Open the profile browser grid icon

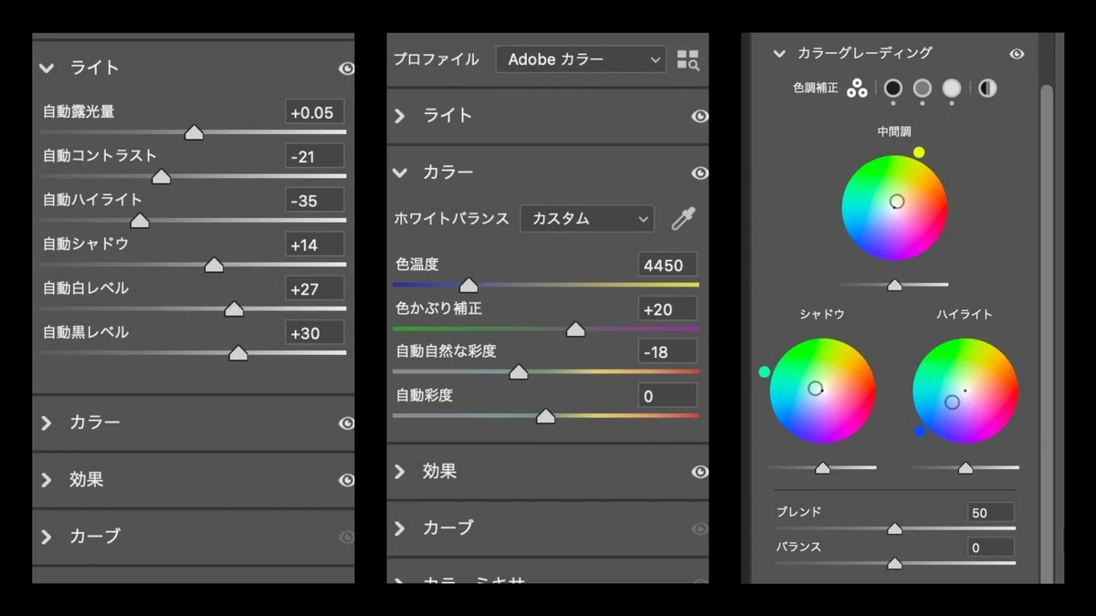click(x=688, y=60)
